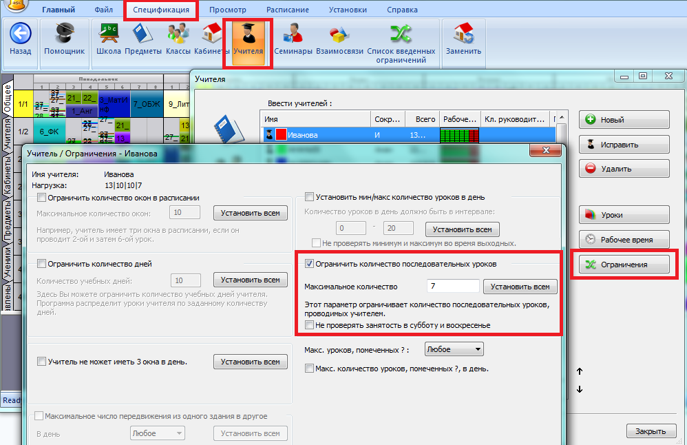This screenshot has height=445, width=687.
Task: Enable Ограничить количество окон в расписании
Action: coord(42,198)
